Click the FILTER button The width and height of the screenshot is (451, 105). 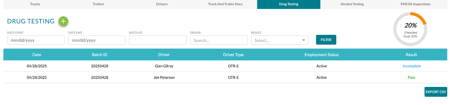(326, 40)
